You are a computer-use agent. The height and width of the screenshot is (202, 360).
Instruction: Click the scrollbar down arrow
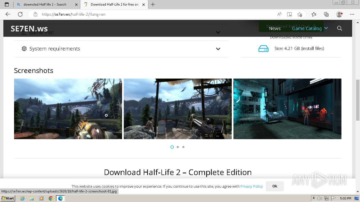point(358,192)
